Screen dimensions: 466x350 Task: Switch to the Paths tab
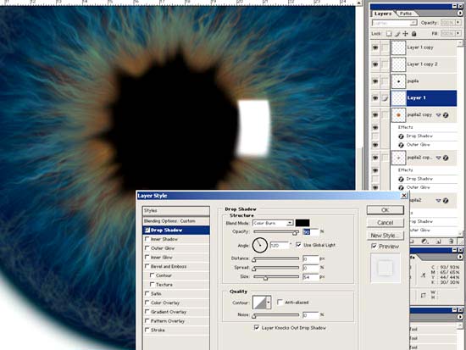click(x=405, y=14)
